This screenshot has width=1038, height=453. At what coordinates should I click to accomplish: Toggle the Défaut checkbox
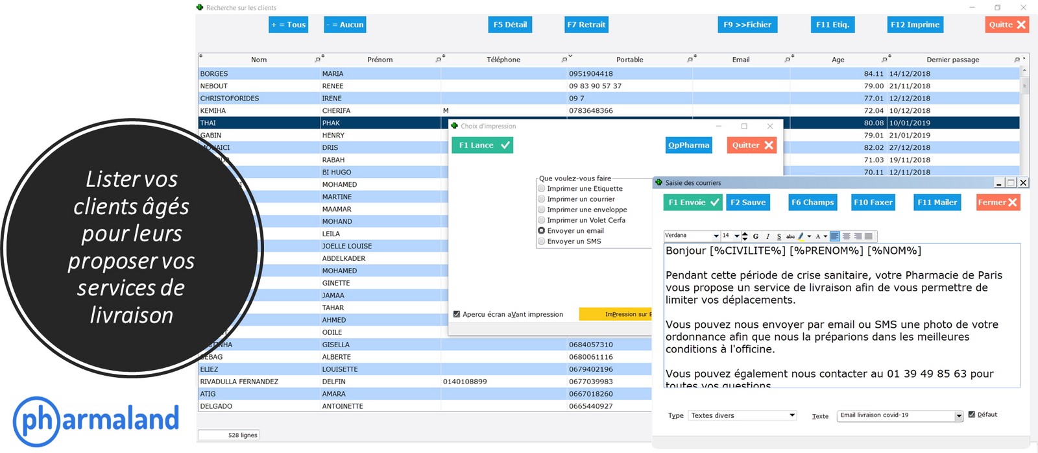972,415
